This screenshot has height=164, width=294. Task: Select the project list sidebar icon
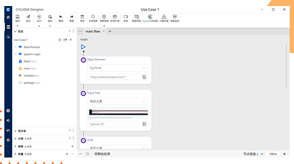[8, 27]
